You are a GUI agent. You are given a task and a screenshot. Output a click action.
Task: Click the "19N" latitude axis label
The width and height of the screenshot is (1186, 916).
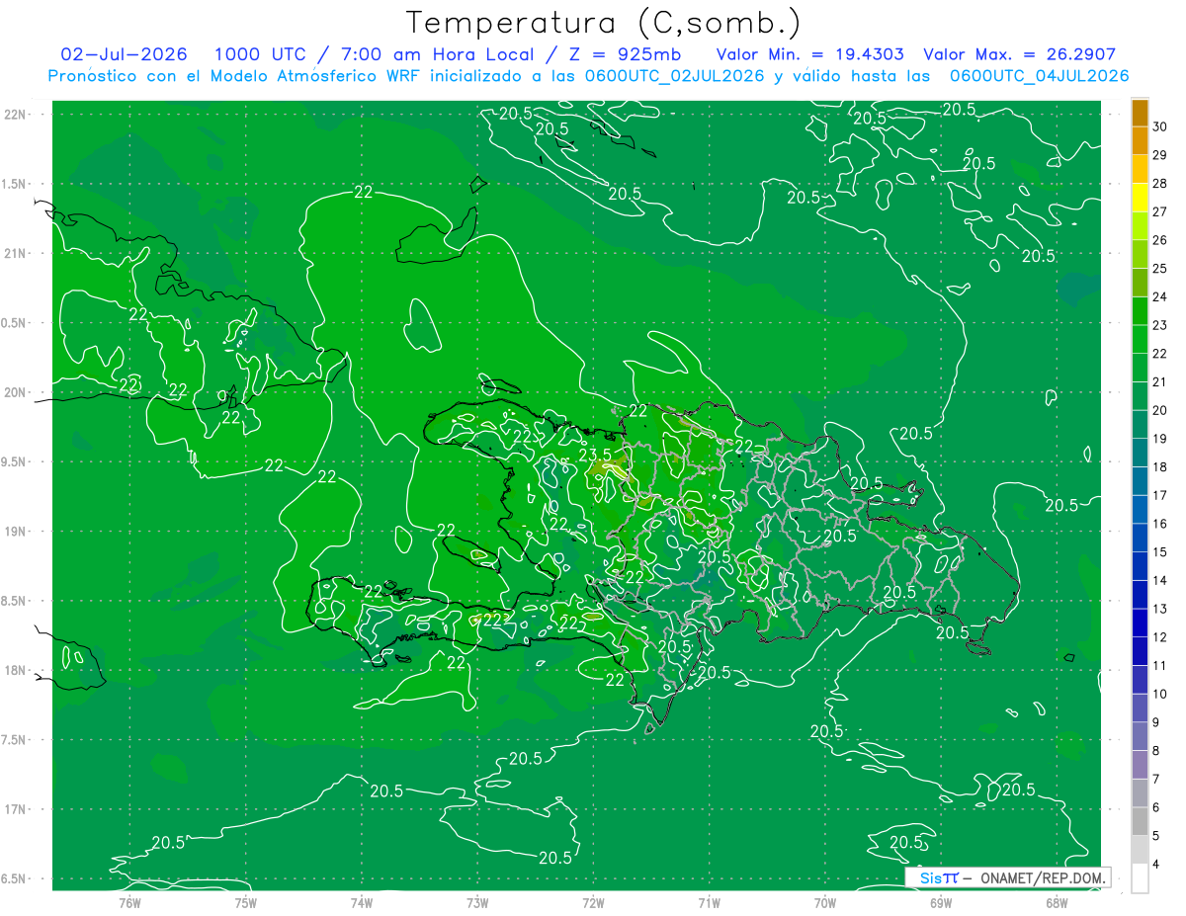[15, 531]
